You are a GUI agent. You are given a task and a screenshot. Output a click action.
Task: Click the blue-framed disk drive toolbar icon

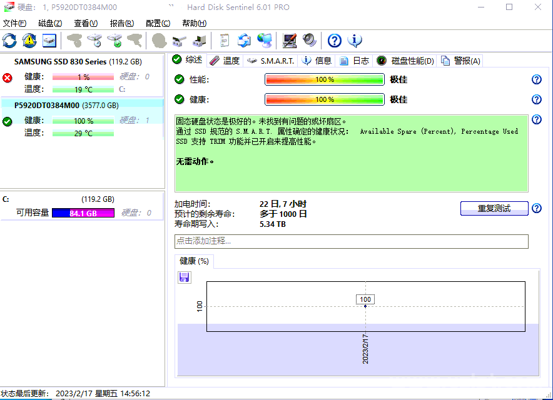pos(49,41)
